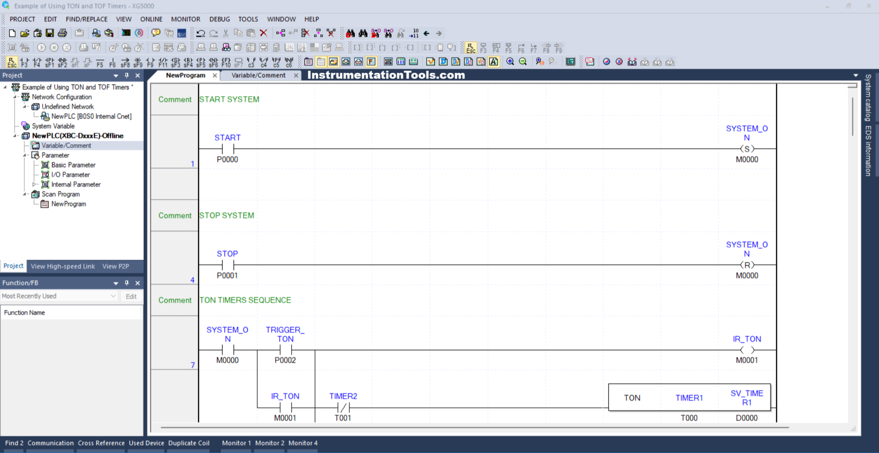This screenshot has width=879, height=453.
Task: Create a new project with New icon
Action: pyautogui.click(x=12, y=33)
